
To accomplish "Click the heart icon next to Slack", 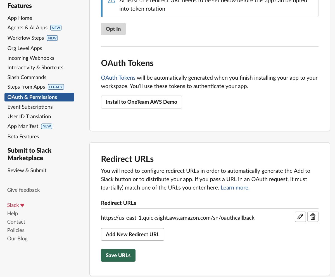I will click(22, 205).
